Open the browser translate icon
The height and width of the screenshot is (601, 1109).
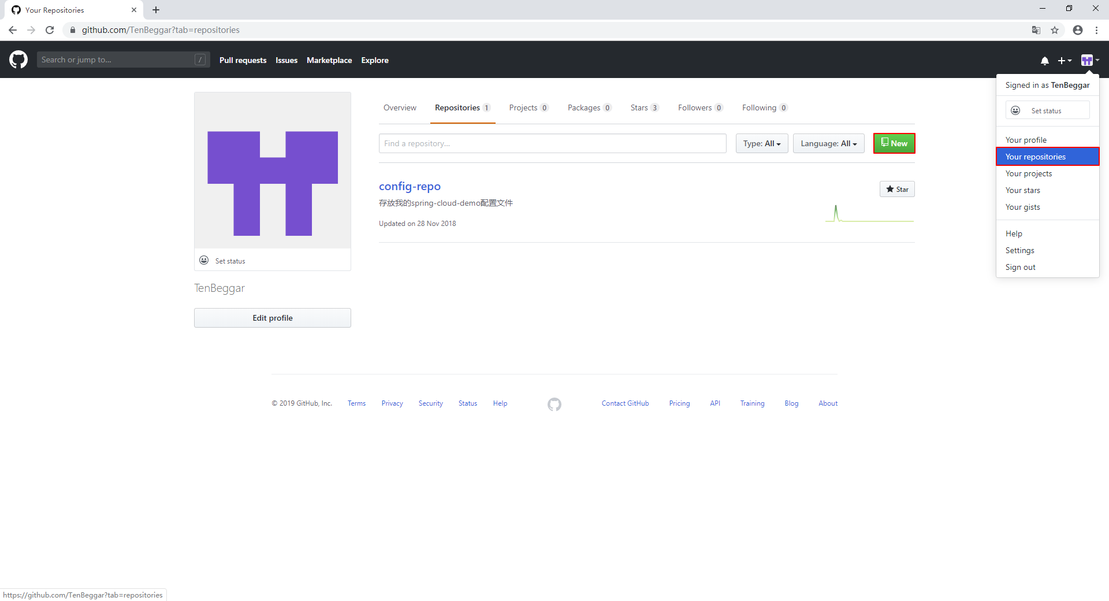(x=1036, y=30)
